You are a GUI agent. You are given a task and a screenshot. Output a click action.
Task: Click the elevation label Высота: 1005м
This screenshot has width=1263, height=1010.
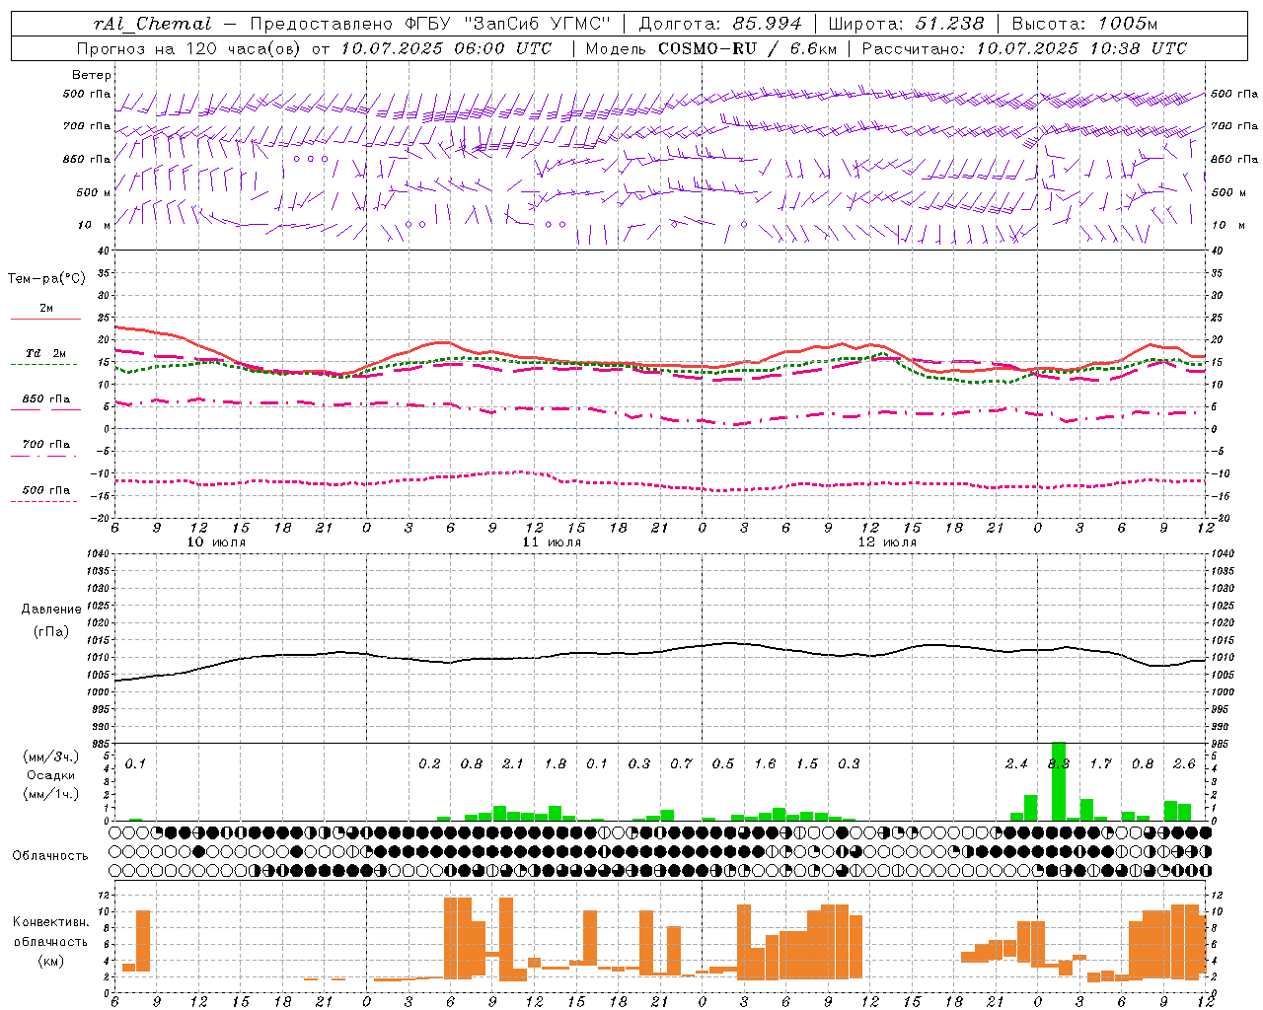1084,24
